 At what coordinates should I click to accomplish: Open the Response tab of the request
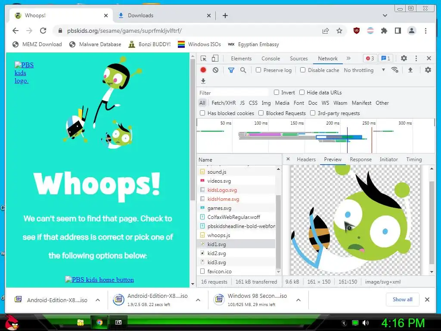click(x=360, y=159)
